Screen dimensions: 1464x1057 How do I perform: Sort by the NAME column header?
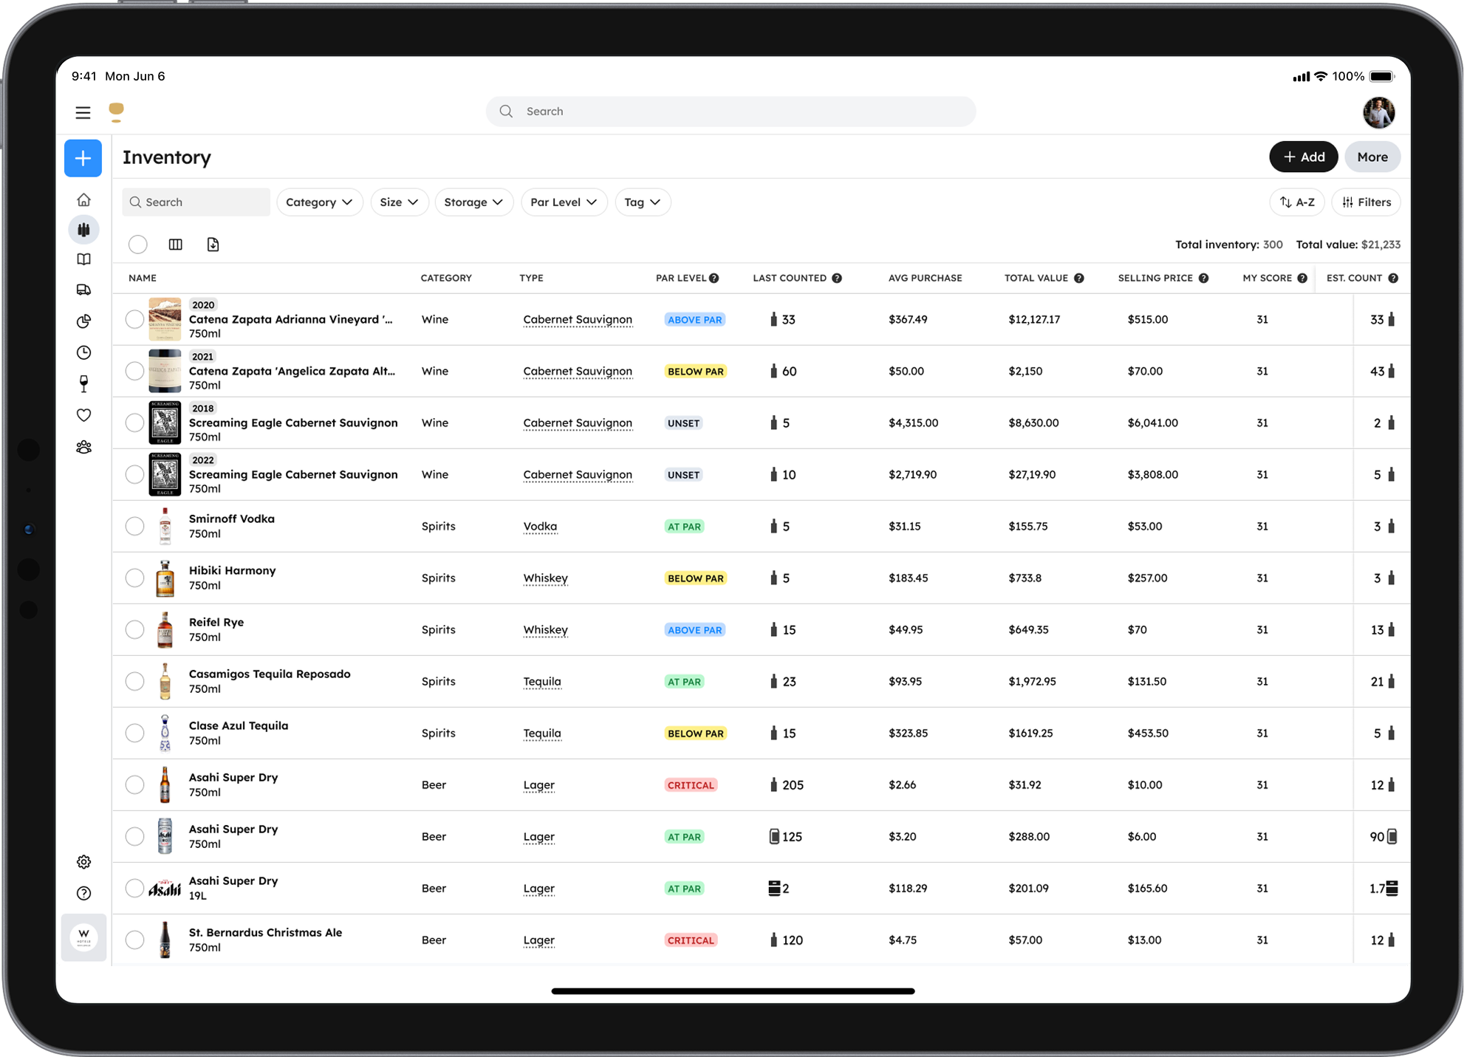coord(143,278)
